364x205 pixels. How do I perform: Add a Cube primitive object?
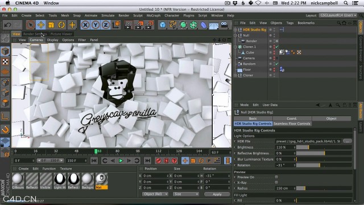(163, 25)
